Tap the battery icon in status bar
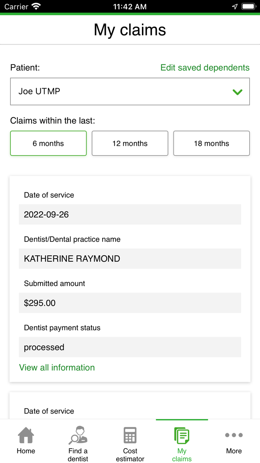 point(248,6)
